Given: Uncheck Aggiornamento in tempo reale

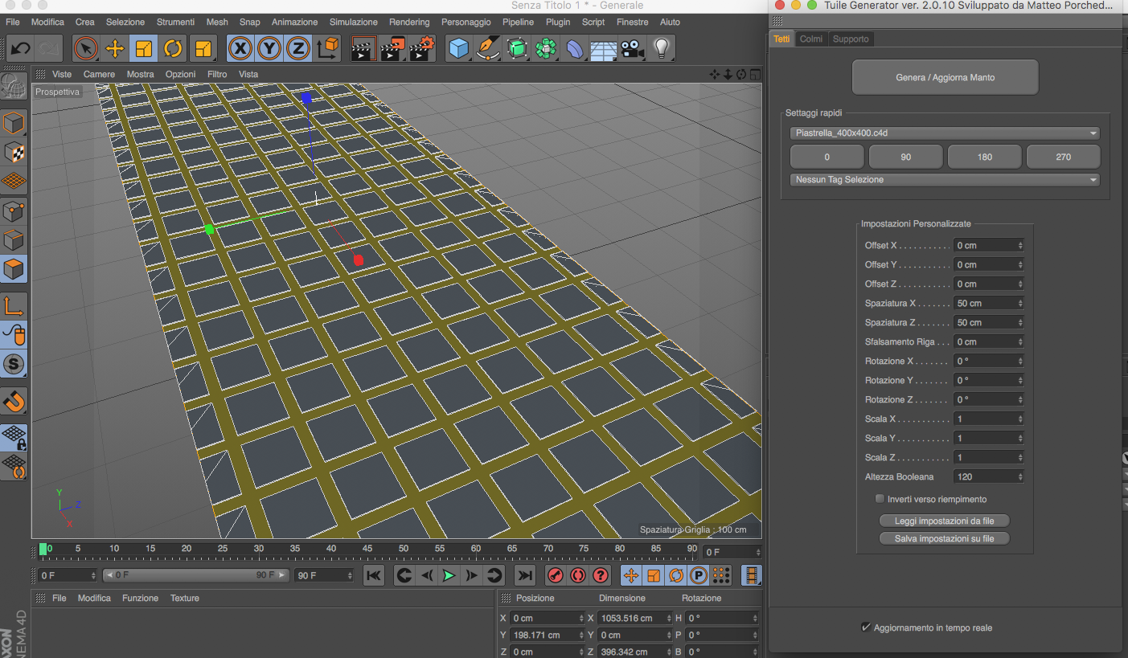Looking at the screenshot, I should [866, 627].
